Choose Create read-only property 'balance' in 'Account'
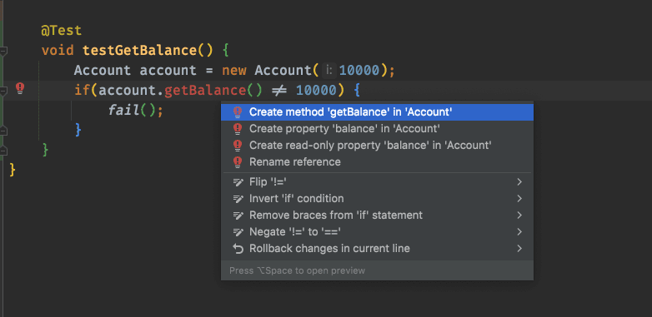The image size is (652, 317). [377, 146]
